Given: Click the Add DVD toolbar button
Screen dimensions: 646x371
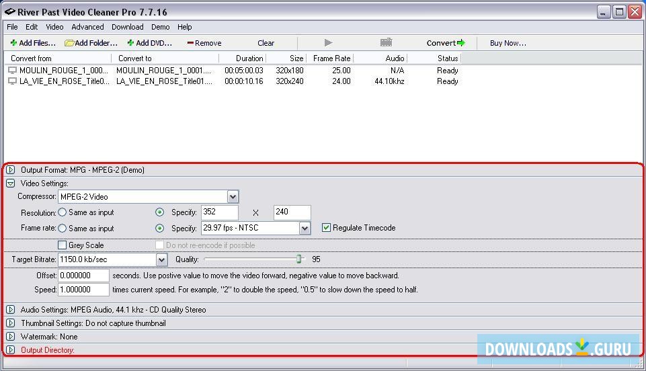Looking at the screenshot, I should coord(149,43).
